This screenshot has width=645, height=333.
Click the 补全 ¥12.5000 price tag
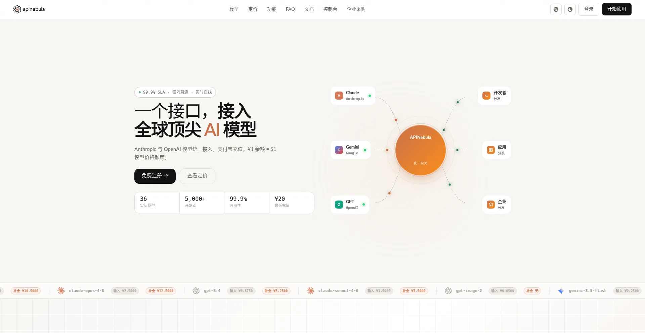pos(161,291)
